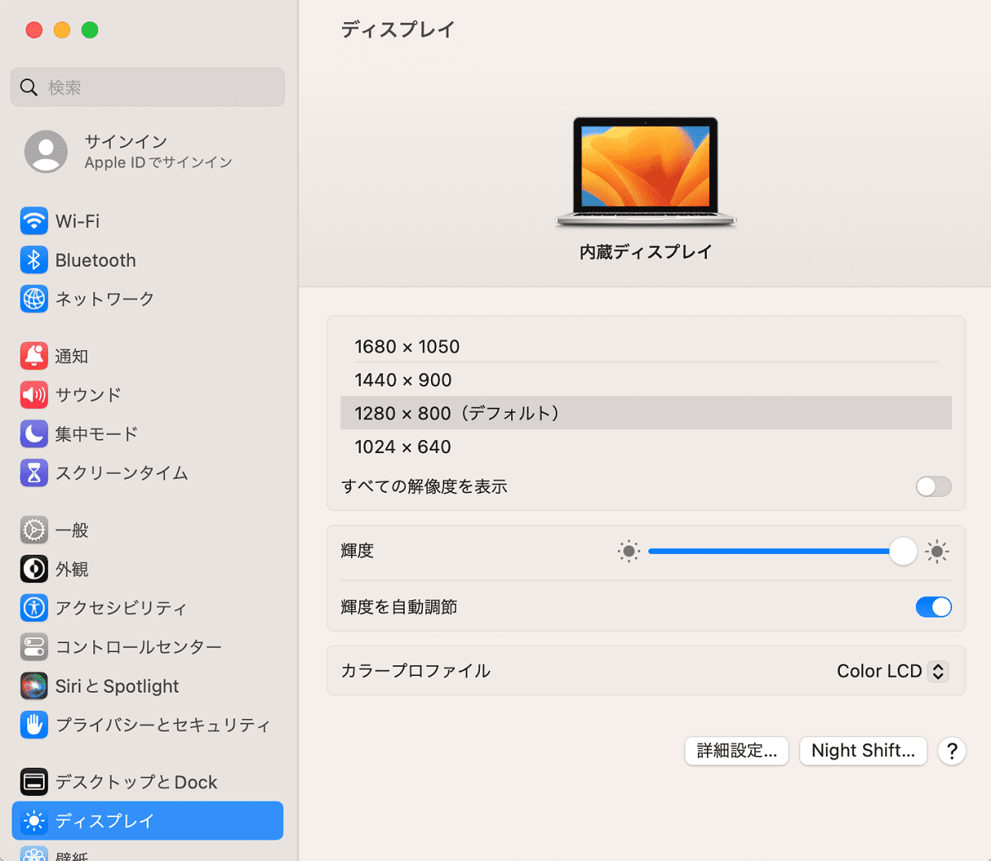
Task: Open Night Shift... settings
Action: point(863,750)
